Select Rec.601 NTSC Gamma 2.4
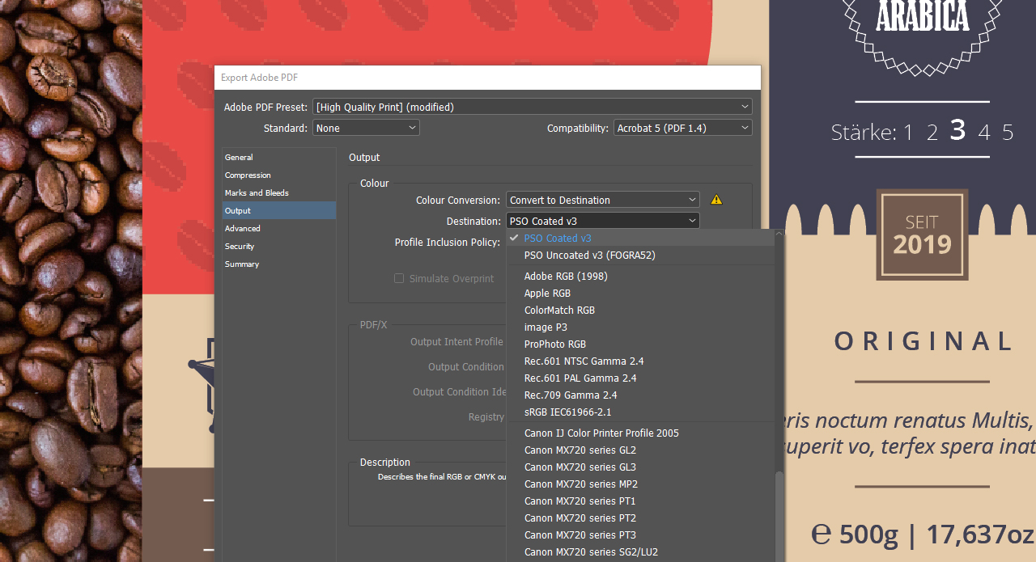The image size is (1036, 562). tap(640, 361)
